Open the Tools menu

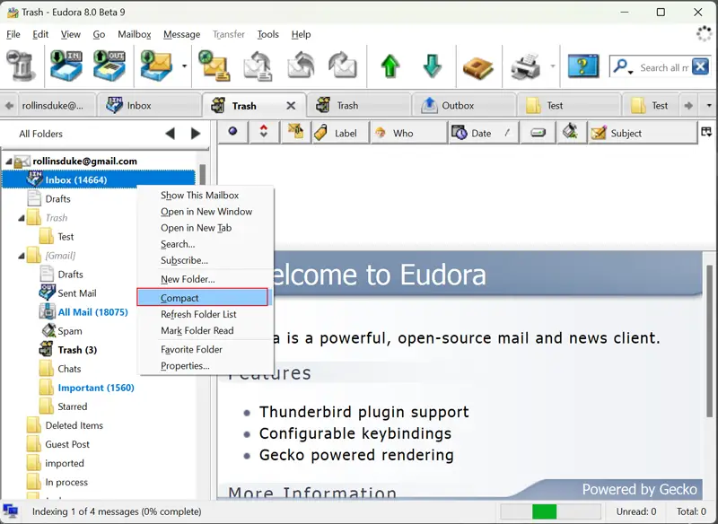pos(267,34)
